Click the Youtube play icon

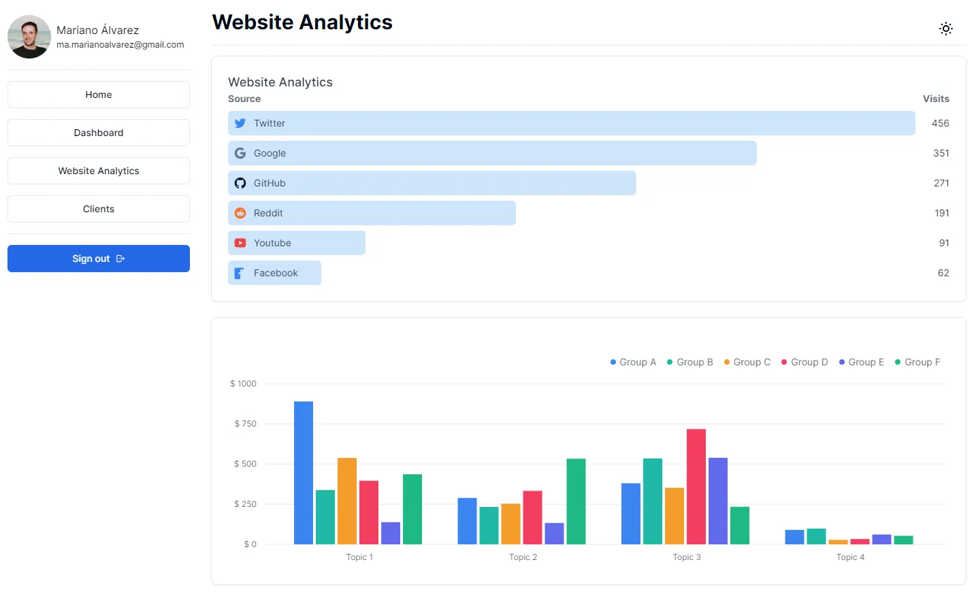tap(240, 243)
